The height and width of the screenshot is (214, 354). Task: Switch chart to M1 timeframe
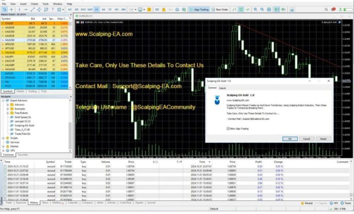(x=70, y=10)
